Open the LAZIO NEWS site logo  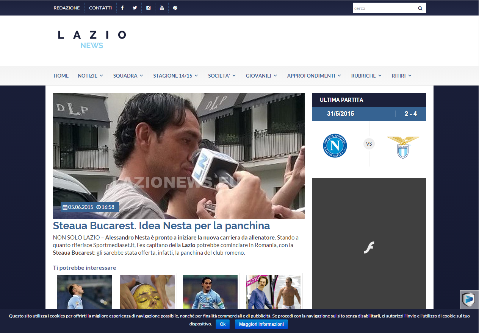92,39
